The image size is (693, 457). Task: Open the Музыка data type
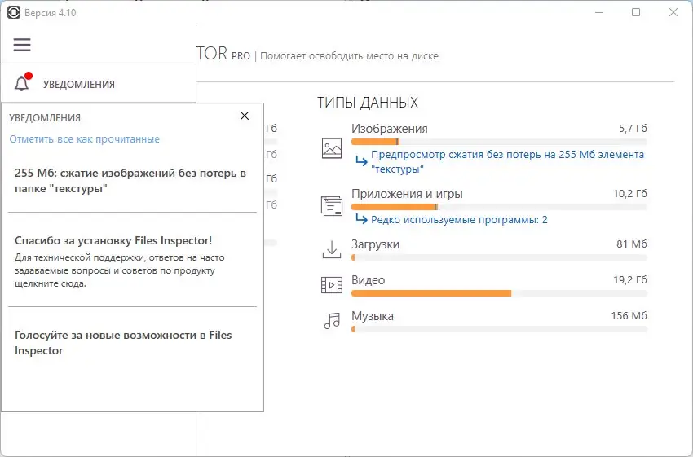(x=373, y=316)
